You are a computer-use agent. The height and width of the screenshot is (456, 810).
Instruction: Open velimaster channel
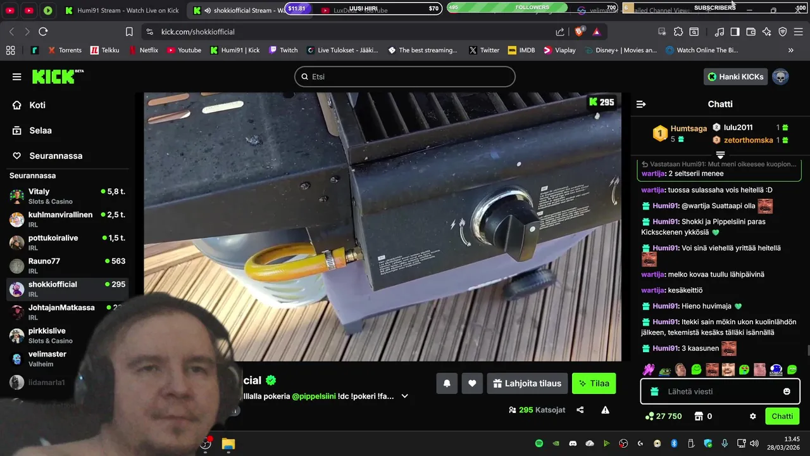click(68, 358)
